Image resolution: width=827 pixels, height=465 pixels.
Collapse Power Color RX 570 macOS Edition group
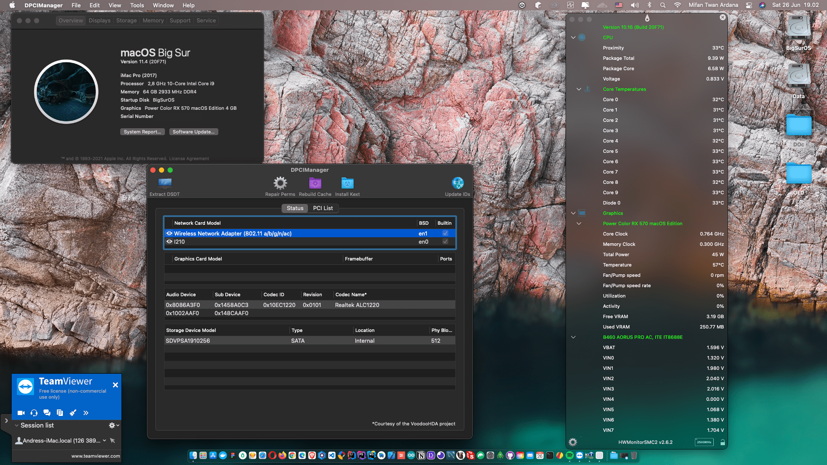(579, 223)
